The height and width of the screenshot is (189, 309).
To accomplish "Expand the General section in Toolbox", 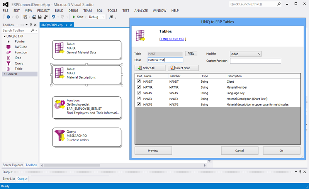I will point(4,74).
